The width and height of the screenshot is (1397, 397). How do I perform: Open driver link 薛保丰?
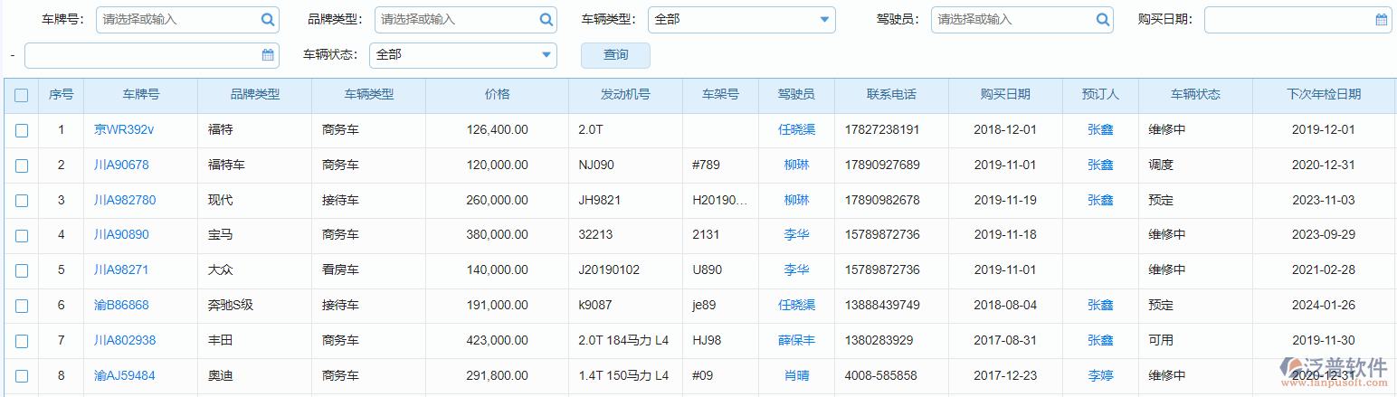796,341
